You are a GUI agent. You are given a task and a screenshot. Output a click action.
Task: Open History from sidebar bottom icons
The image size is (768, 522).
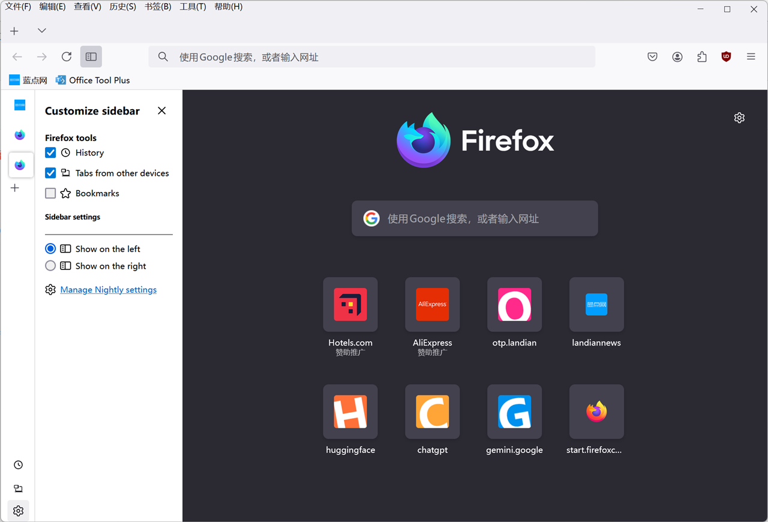[19, 465]
